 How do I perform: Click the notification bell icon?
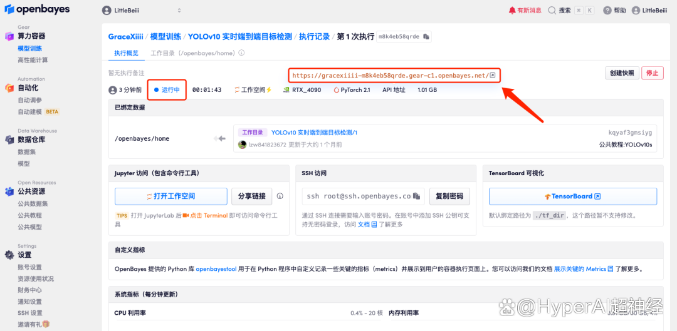tap(512, 11)
